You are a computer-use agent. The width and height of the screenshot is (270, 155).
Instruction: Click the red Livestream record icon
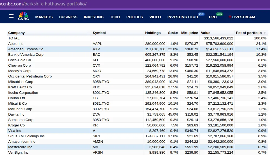(x=230, y=17)
